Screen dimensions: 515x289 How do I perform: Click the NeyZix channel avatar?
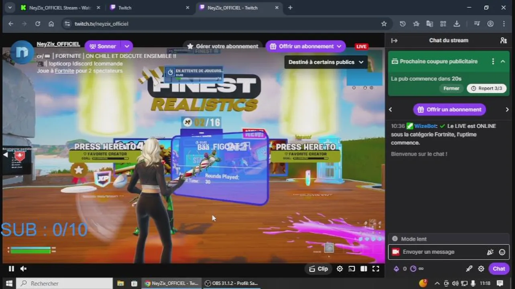(22, 52)
